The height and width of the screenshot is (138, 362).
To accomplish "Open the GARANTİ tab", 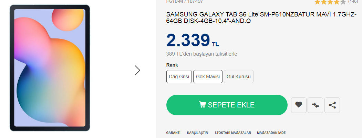I will 173,133.
